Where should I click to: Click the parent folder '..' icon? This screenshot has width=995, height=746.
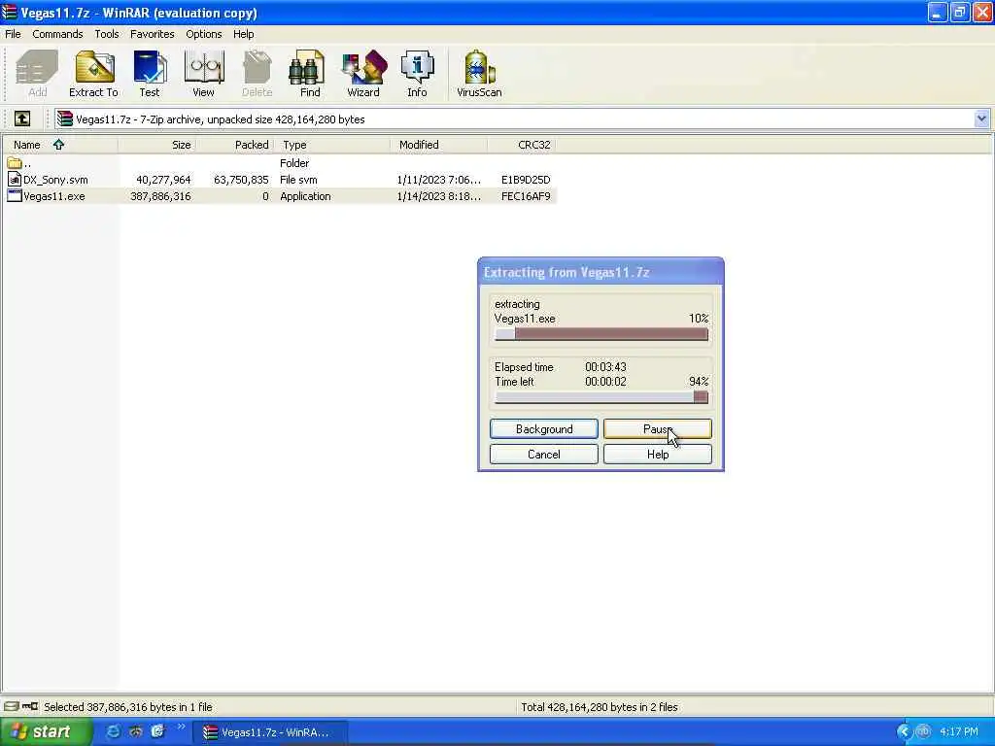click(x=15, y=163)
